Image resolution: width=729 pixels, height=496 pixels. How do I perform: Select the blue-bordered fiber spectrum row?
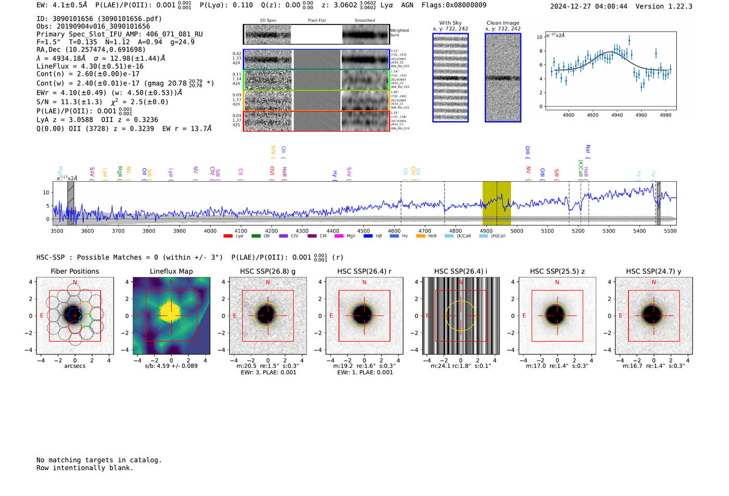316,59
